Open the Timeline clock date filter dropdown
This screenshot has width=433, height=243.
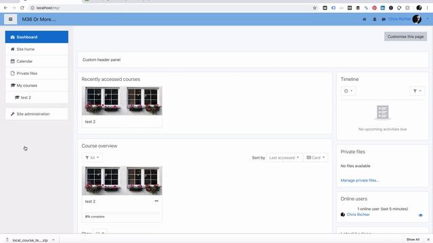[x=348, y=91]
